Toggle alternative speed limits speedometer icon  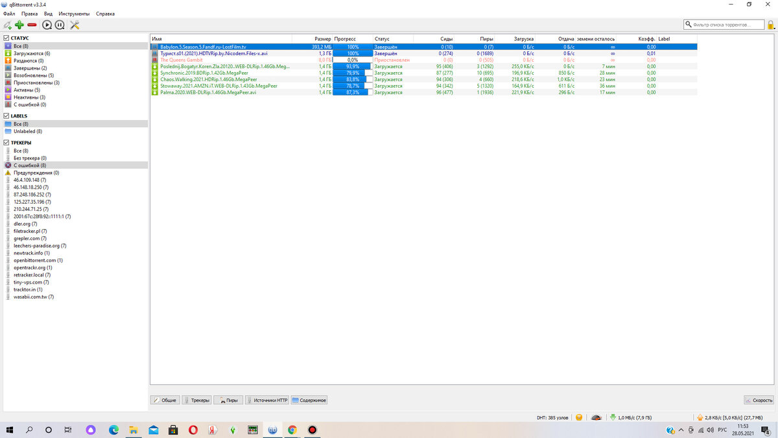pyautogui.click(x=596, y=417)
